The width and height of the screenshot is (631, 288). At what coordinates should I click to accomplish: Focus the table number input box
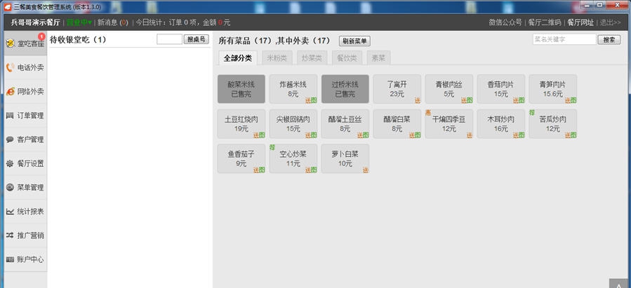pyautogui.click(x=169, y=39)
